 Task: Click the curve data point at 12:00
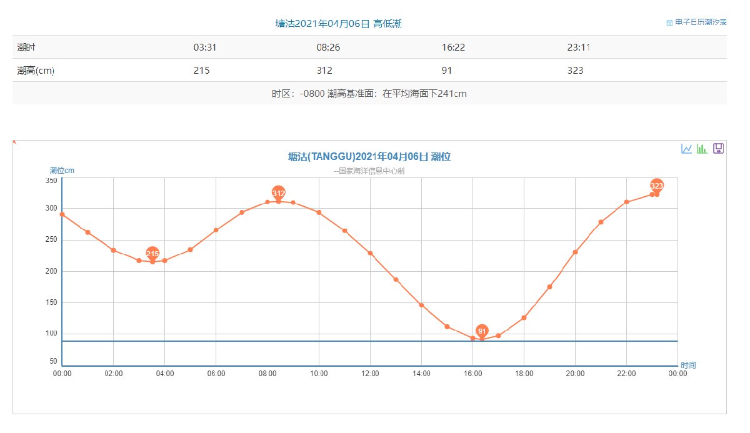tap(370, 253)
